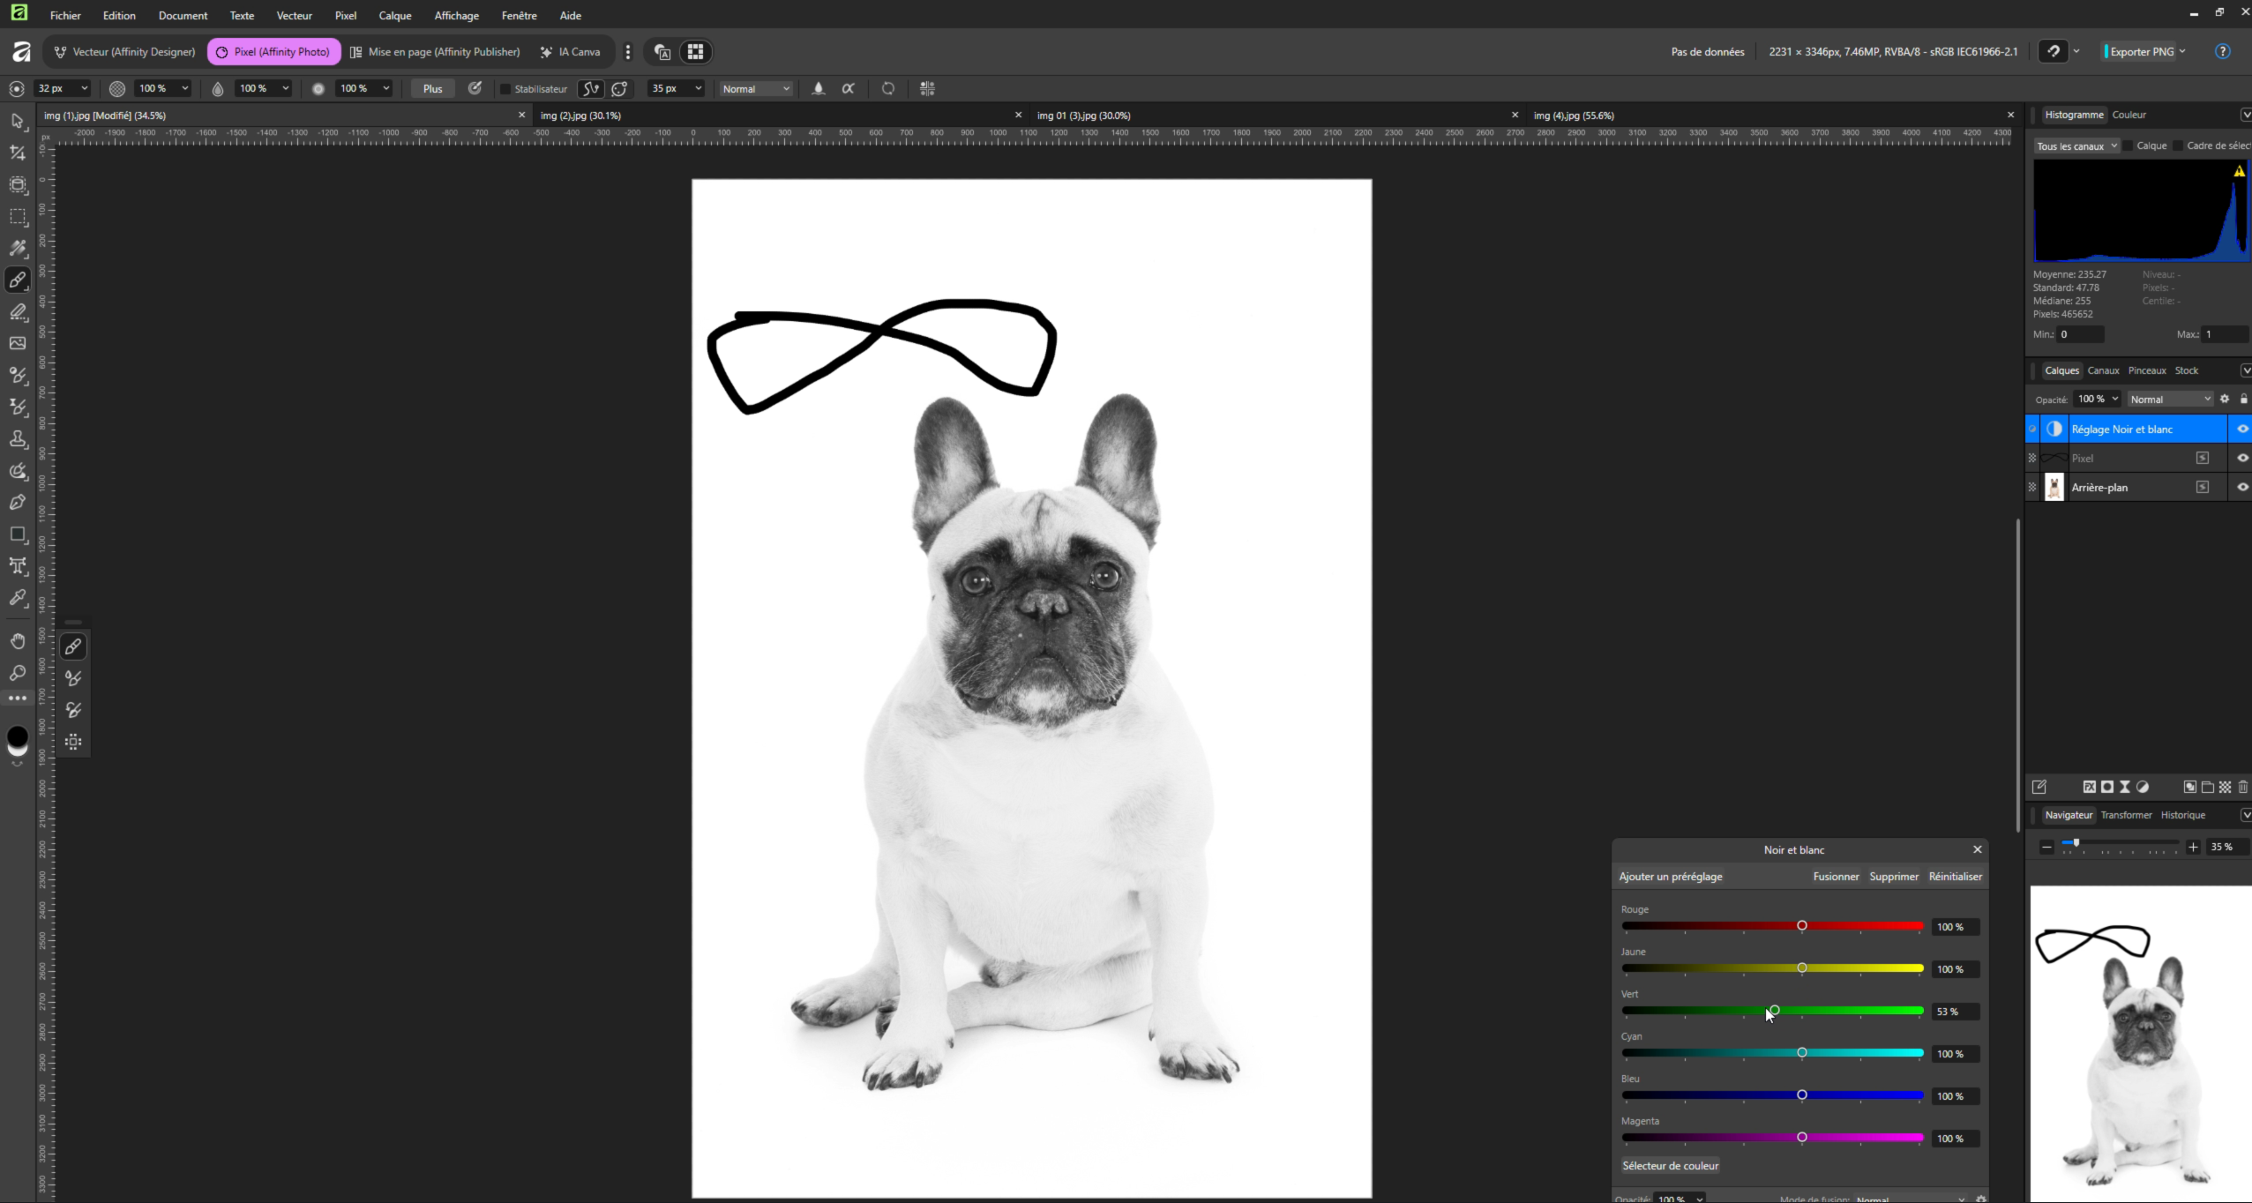Screen dimensions: 2252x1203
Task: Select the Pen tool
Action: (18, 503)
